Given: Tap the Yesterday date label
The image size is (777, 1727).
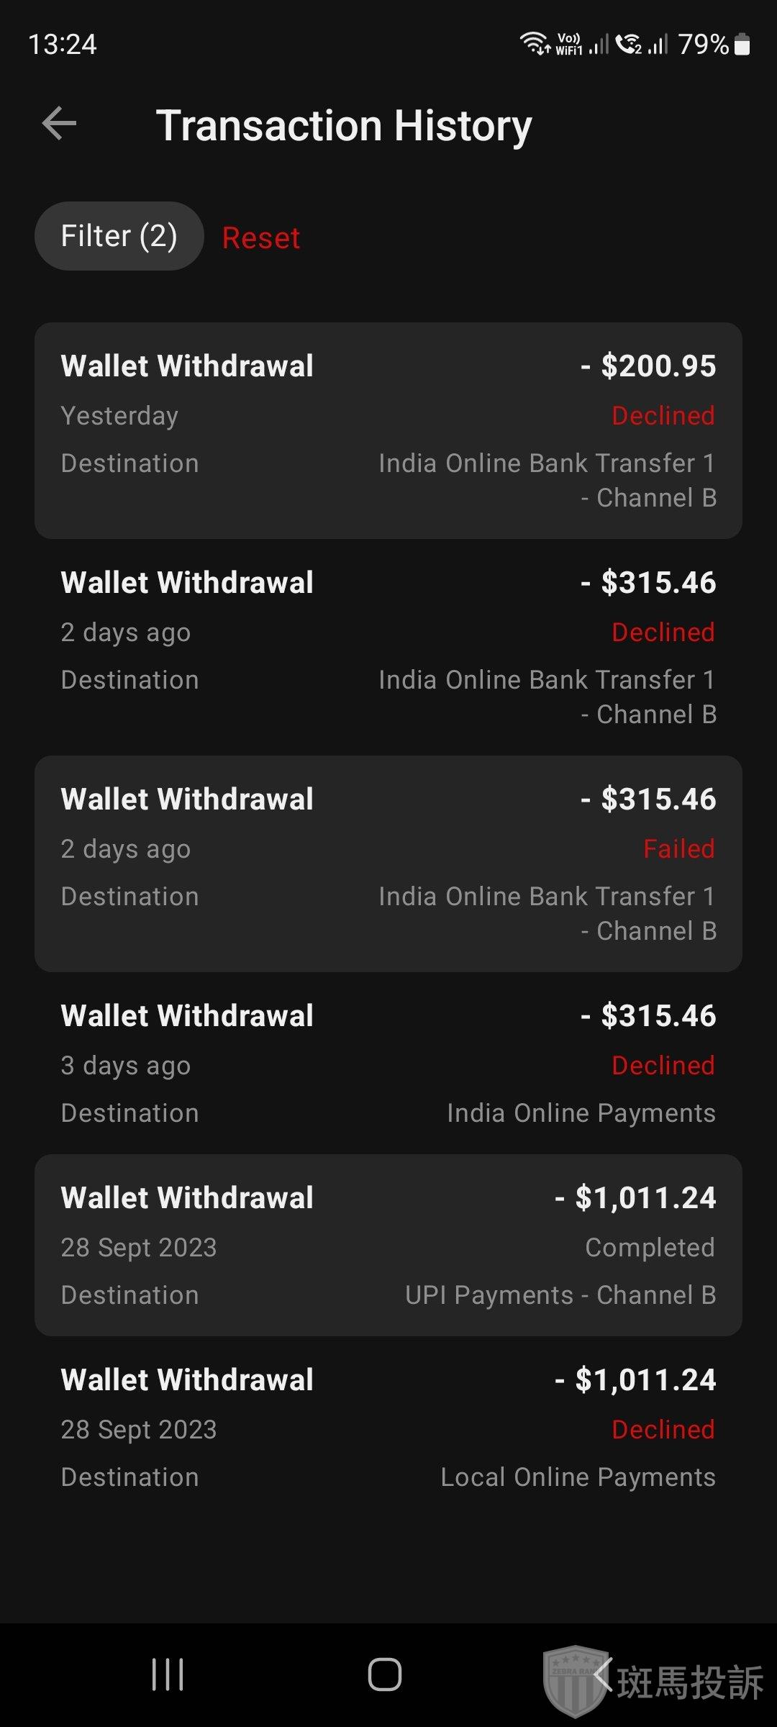Looking at the screenshot, I should [119, 416].
